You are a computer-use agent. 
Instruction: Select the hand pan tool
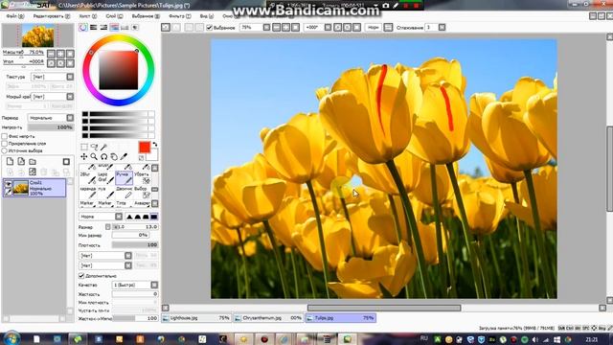point(114,157)
